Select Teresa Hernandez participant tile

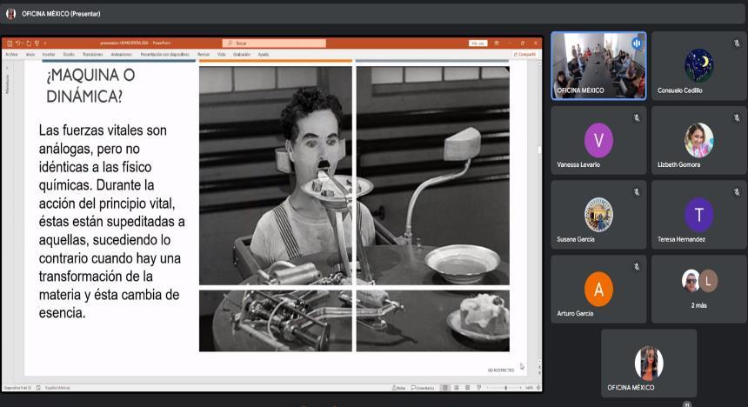tap(699, 215)
